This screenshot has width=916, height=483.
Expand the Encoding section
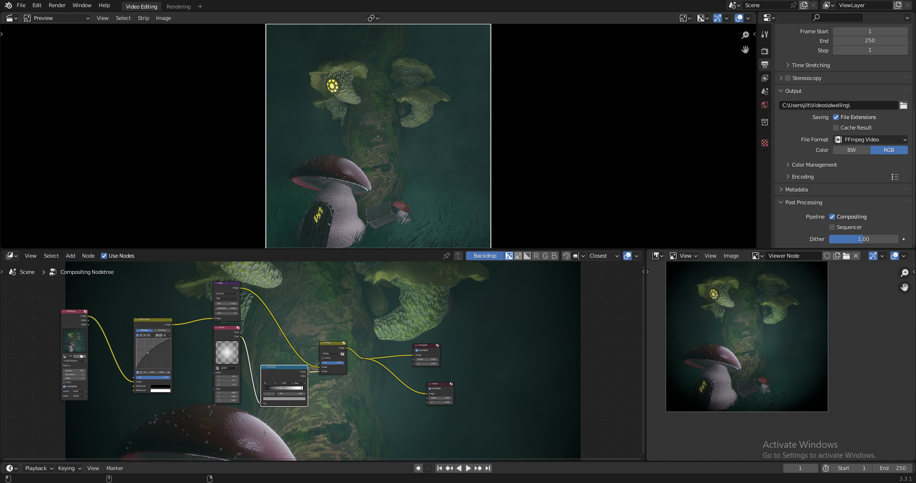[802, 177]
